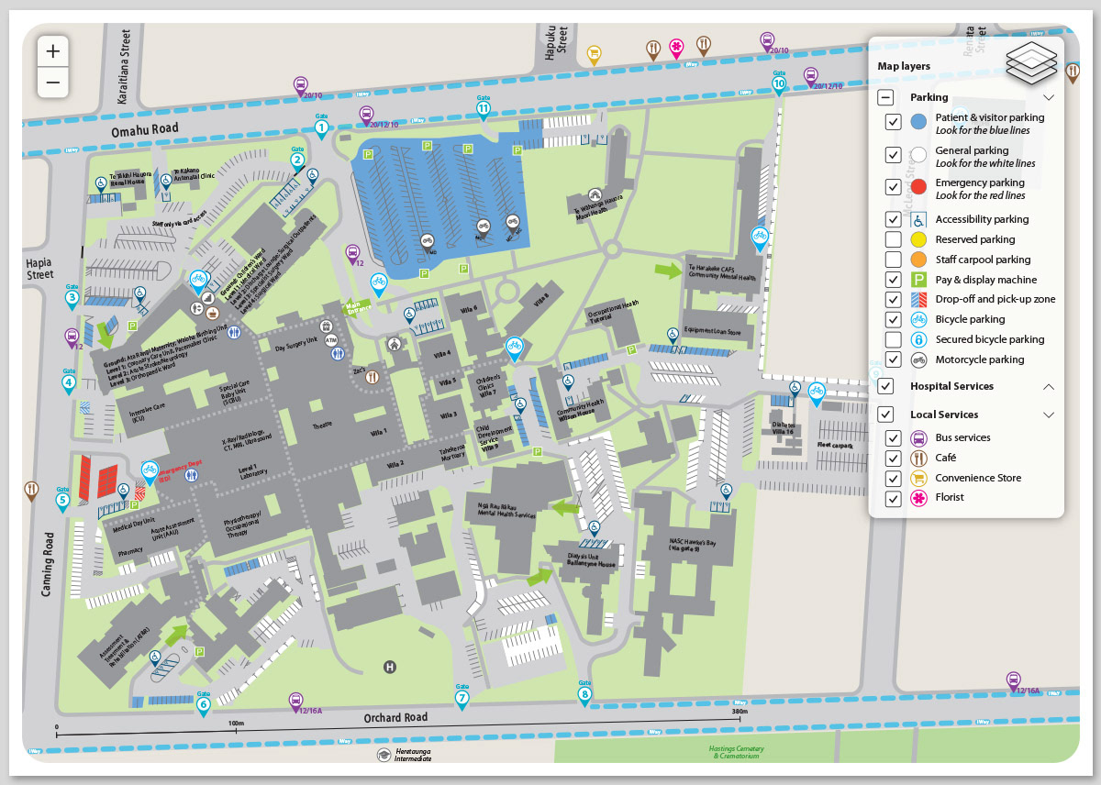Open the Gate 8 map marker

584,692
